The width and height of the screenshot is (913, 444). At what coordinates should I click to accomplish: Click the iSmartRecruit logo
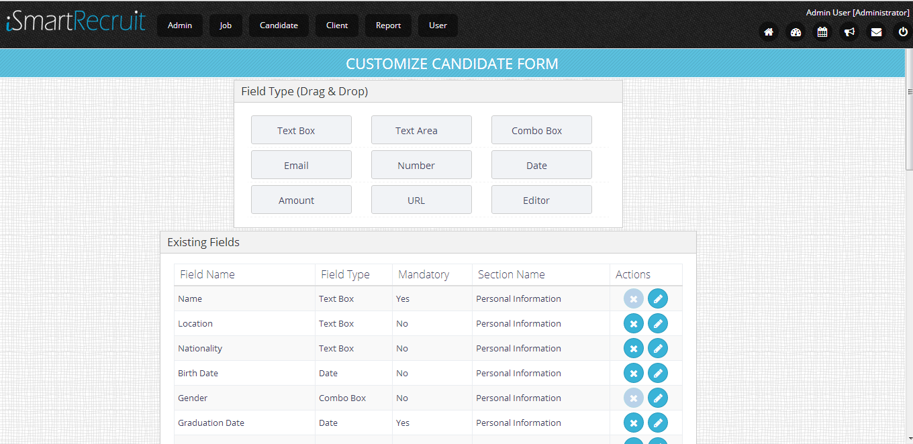(x=75, y=22)
